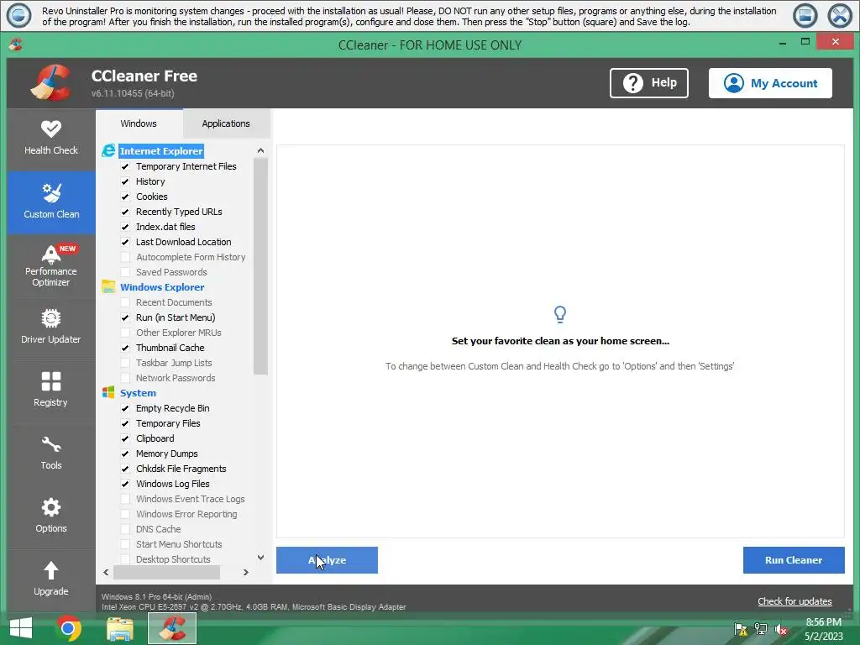Click the Upgrade arrow icon

[x=51, y=570]
